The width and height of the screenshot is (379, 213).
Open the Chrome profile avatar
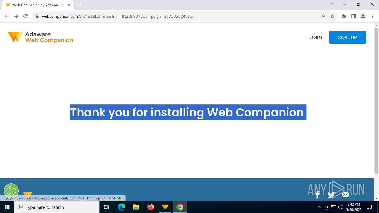(x=363, y=16)
